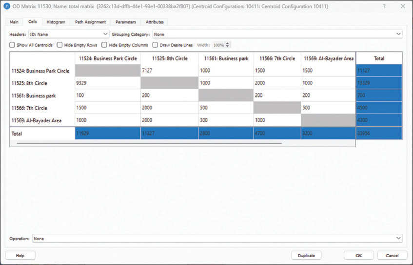Image resolution: width=413 pixels, height=265 pixels.
Task: Check Hide Empty Columns option
Action: tap(104, 45)
